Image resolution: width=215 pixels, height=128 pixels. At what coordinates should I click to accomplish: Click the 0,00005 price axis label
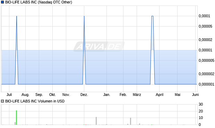coord(205,26)
